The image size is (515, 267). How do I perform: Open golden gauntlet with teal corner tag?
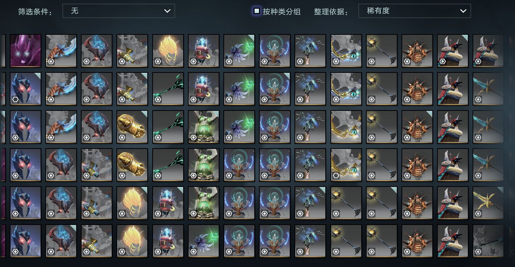(x=132, y=127)
